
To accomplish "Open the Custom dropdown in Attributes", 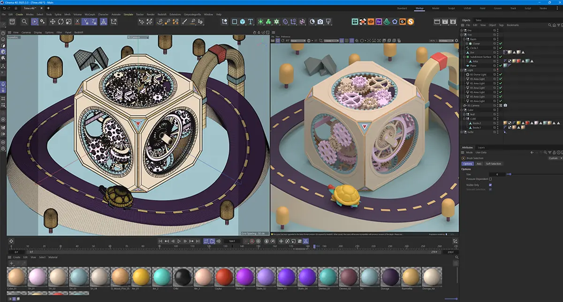I will (x=555, y=158).
